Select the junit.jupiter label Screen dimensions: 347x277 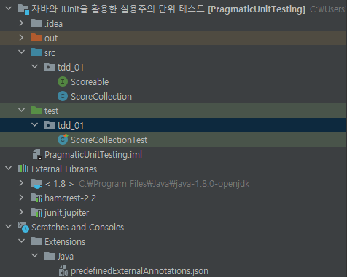(x=66, y=213)
